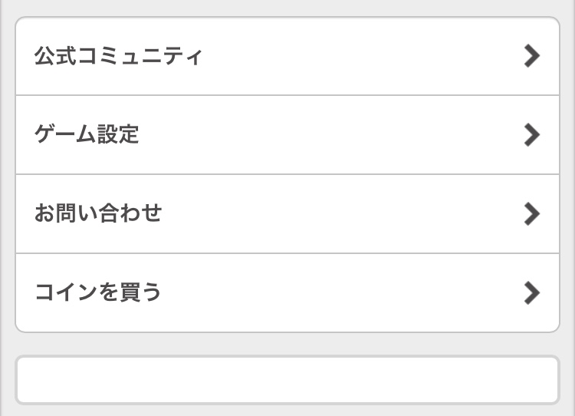Choose コインを買う in the menu list

[287, 292]
